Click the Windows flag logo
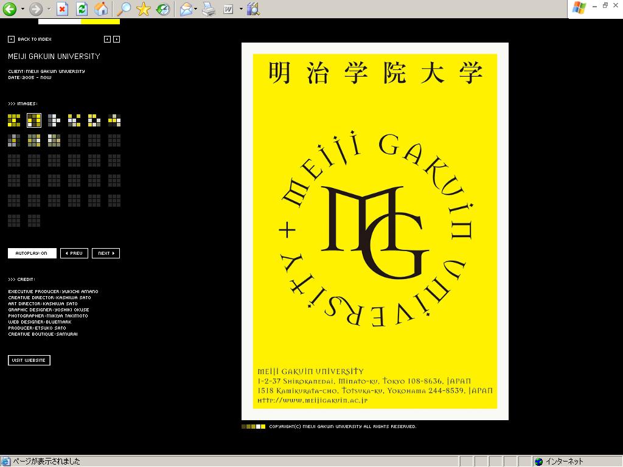 [579, 8]
